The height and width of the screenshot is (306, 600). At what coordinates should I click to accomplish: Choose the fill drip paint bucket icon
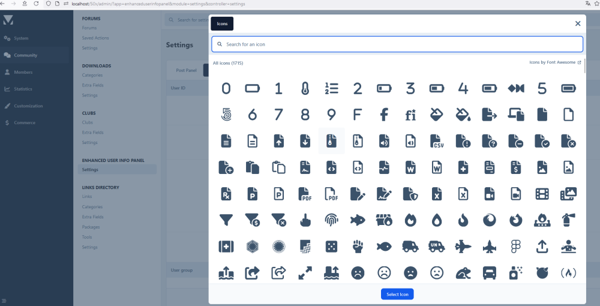click(x=463, y=115)
